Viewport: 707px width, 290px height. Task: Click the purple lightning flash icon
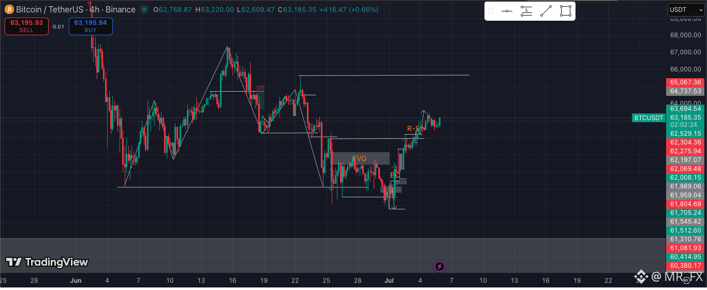point(439,266)
